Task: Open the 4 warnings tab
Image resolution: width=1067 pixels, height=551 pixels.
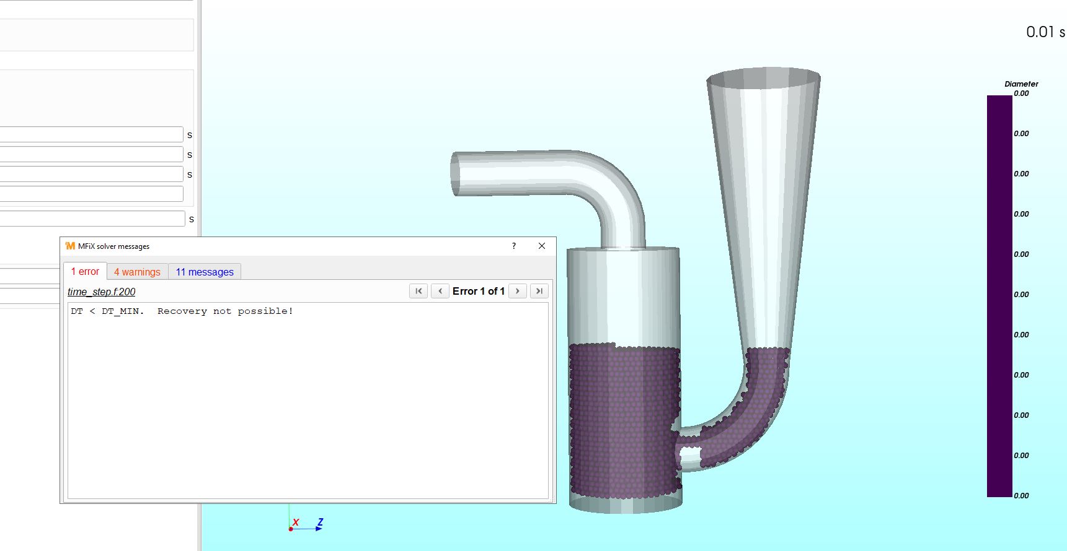Action: tap(137, 272)
